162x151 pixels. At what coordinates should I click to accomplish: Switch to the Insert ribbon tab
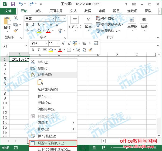coord(38,11)
